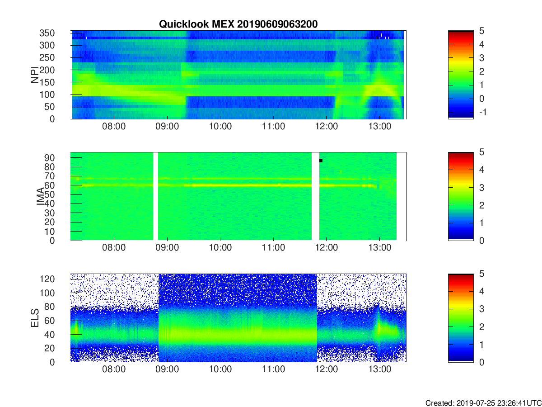This screenshot has width=542, height=407.
Task: Click the ELS y-axis label
Action: point(34,317)
